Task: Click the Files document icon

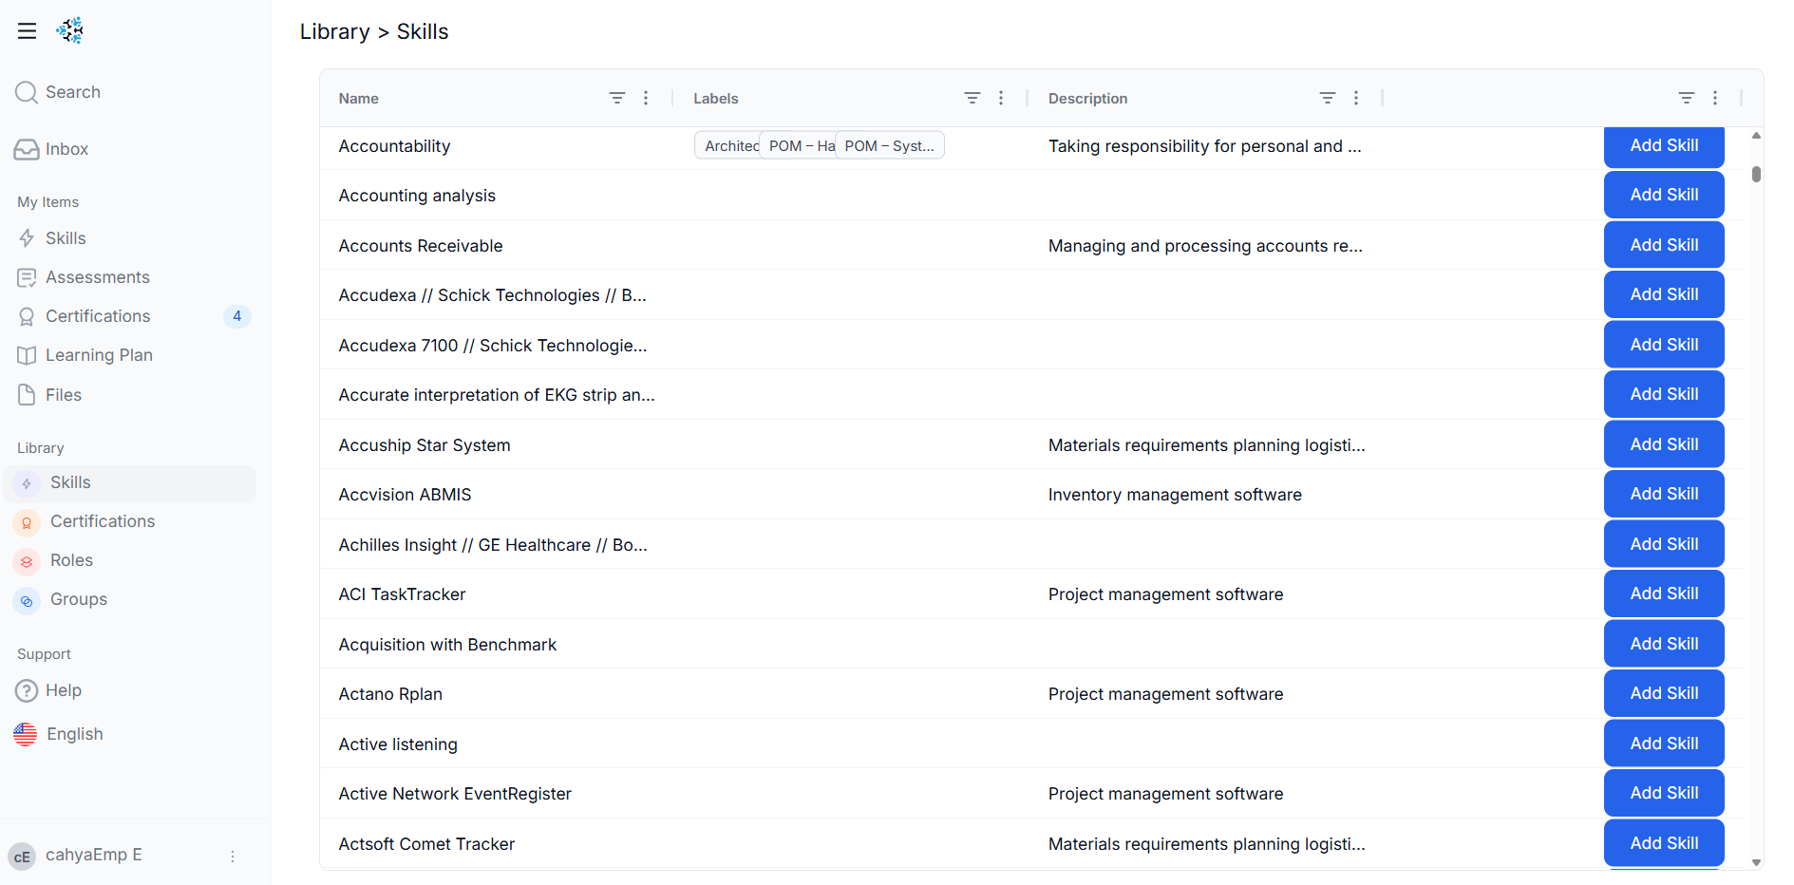Action: pyautogui.click(x=27, y=395)
